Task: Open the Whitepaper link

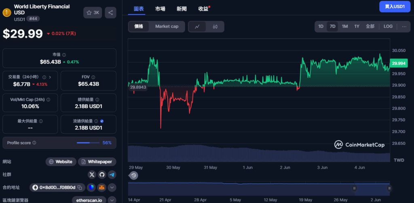Action: coord(97,162)
